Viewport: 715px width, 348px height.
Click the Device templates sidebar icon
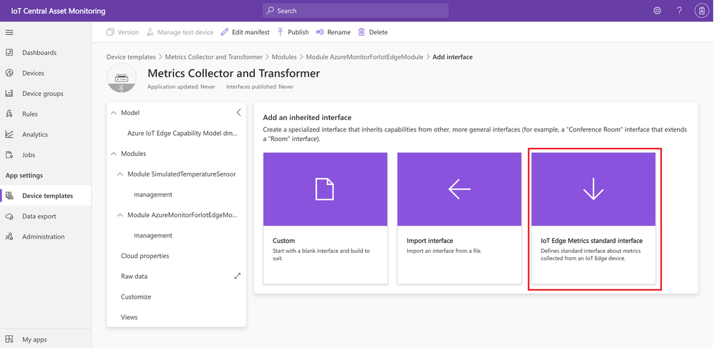click(9, 196)
